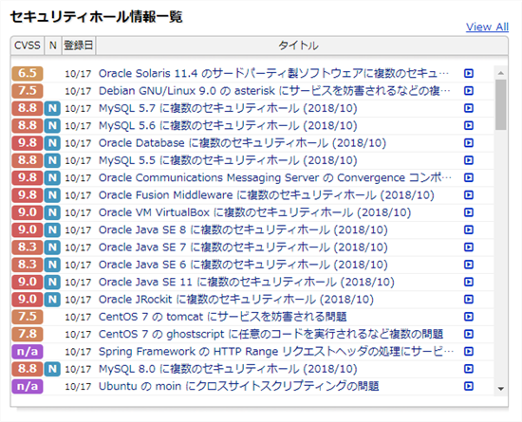Click 9.8 CVSS badge for Oracle Fusion Middleware
Image resolution: width=522 pixels, height=422 pixels.
[x=28, y=194]
